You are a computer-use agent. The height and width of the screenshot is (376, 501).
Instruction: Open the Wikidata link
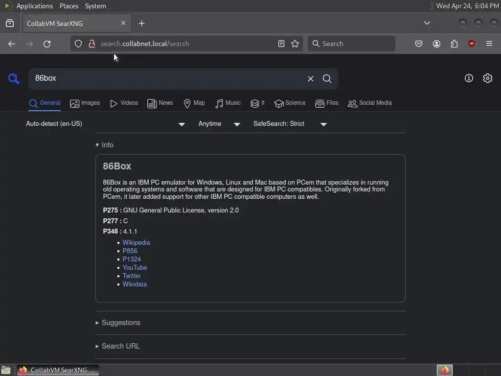click(x=135, y=284)
